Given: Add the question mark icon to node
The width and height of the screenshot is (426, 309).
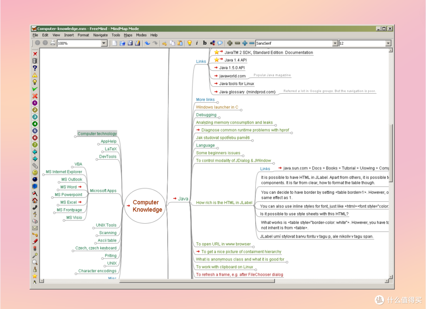Looking at the screenshot, I should pyautogui.click(x=35, y=68).
